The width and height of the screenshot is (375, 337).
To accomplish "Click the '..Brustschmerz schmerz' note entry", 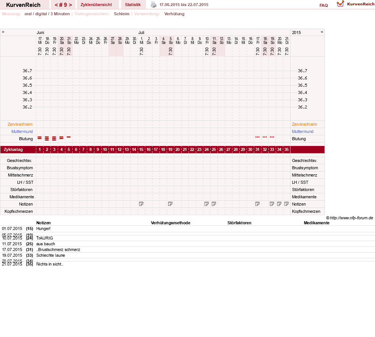I will [58, 250].
